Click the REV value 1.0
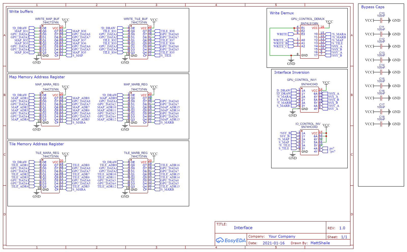The height and width of the screenshot is (252, 407). click(x=342, y=228)
